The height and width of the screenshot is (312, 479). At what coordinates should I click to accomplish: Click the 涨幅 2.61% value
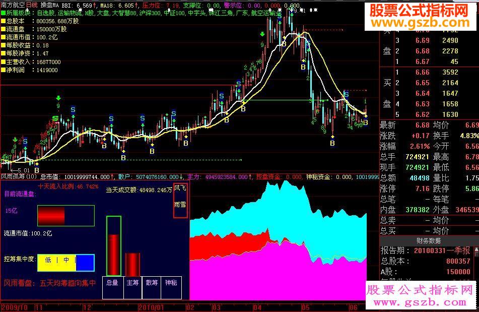(420, 146)
